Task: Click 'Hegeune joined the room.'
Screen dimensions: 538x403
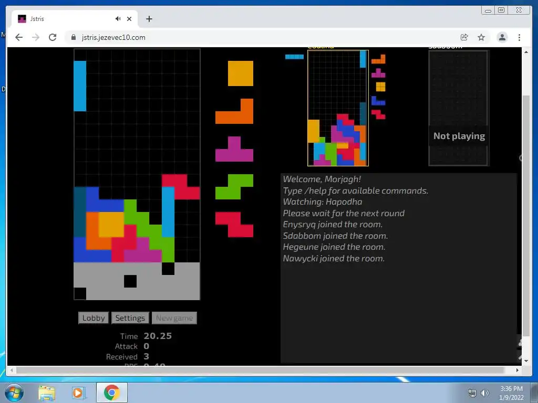Action: point(334,247)
